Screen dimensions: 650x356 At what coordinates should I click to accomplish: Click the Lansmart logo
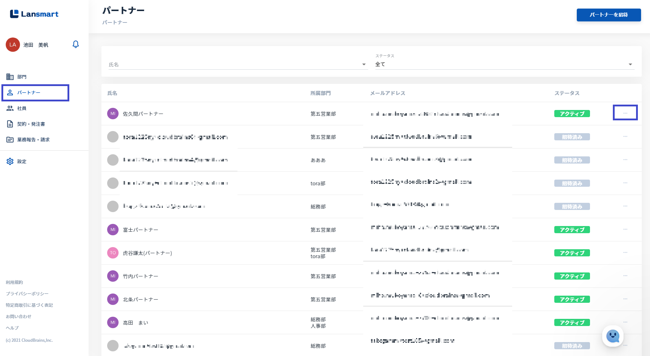click(x=34, y=14)
